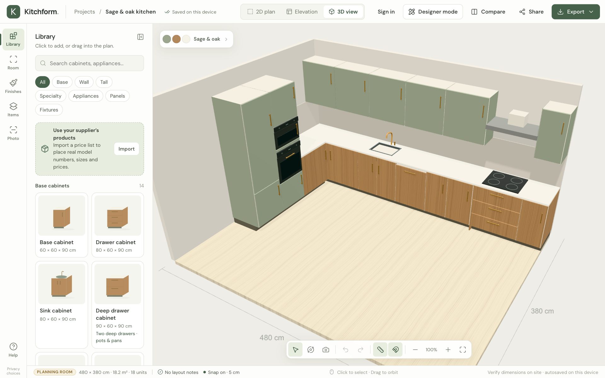Viewport: 605px width, 378px height.
Task: Enable Designer mode
Action: pyautogui.click(x=433, y=12)
